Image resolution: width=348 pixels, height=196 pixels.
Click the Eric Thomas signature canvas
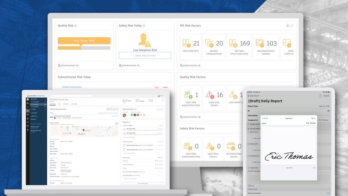pyautogui.click(x=289, y=146)
